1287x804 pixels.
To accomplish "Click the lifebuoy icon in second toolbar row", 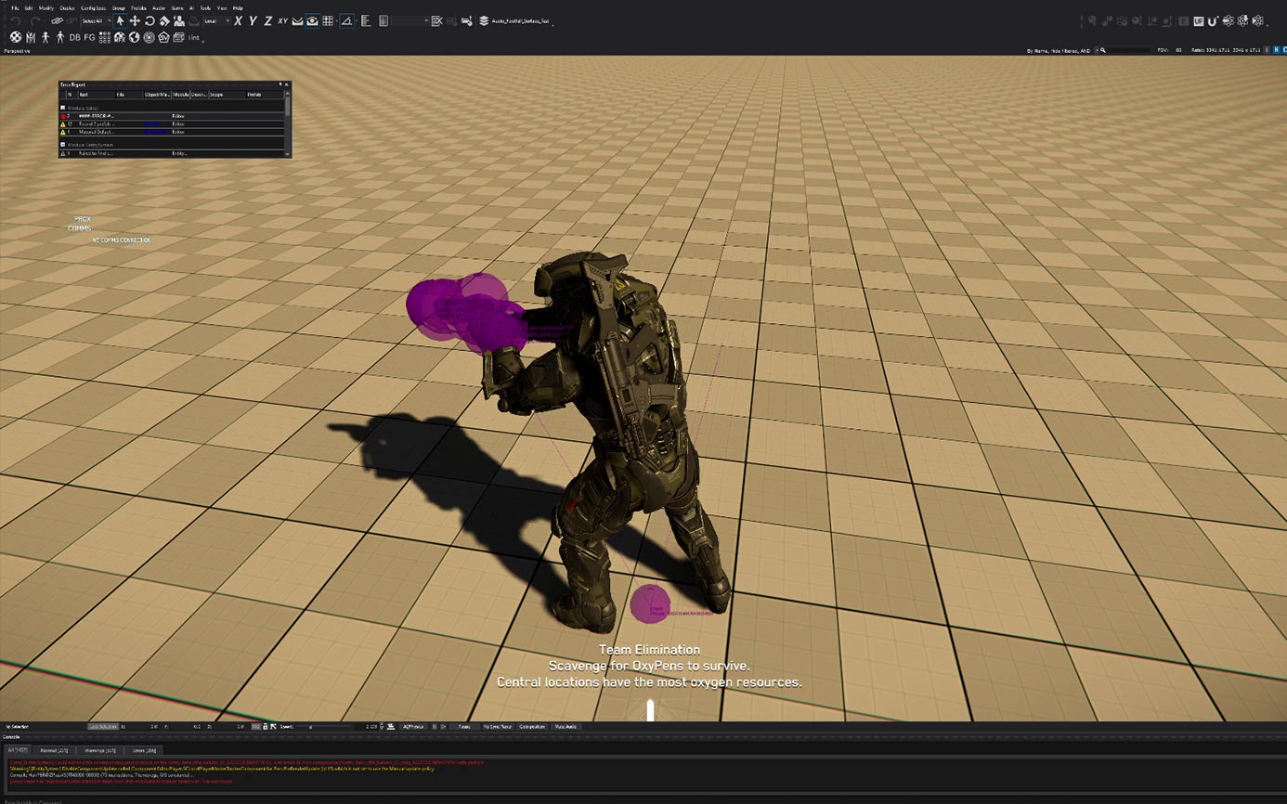I will pyautogui.click(x=16, y=37).
